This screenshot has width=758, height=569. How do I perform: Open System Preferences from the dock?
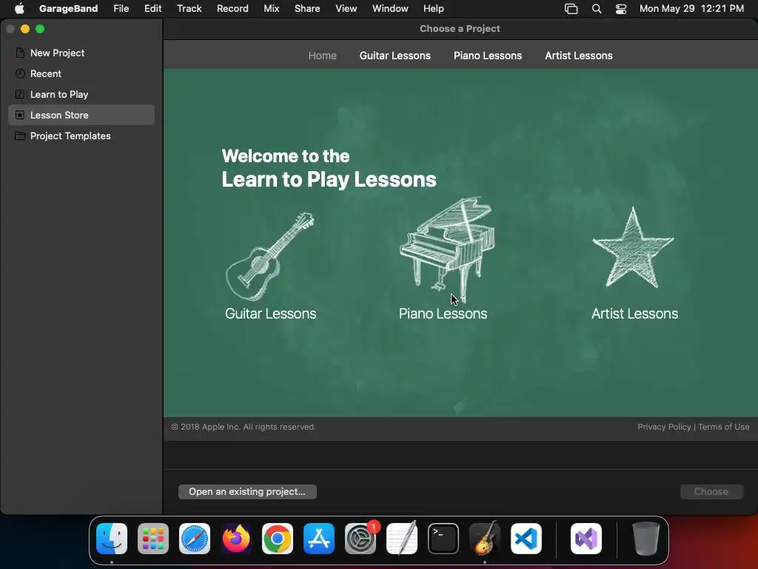360,539
